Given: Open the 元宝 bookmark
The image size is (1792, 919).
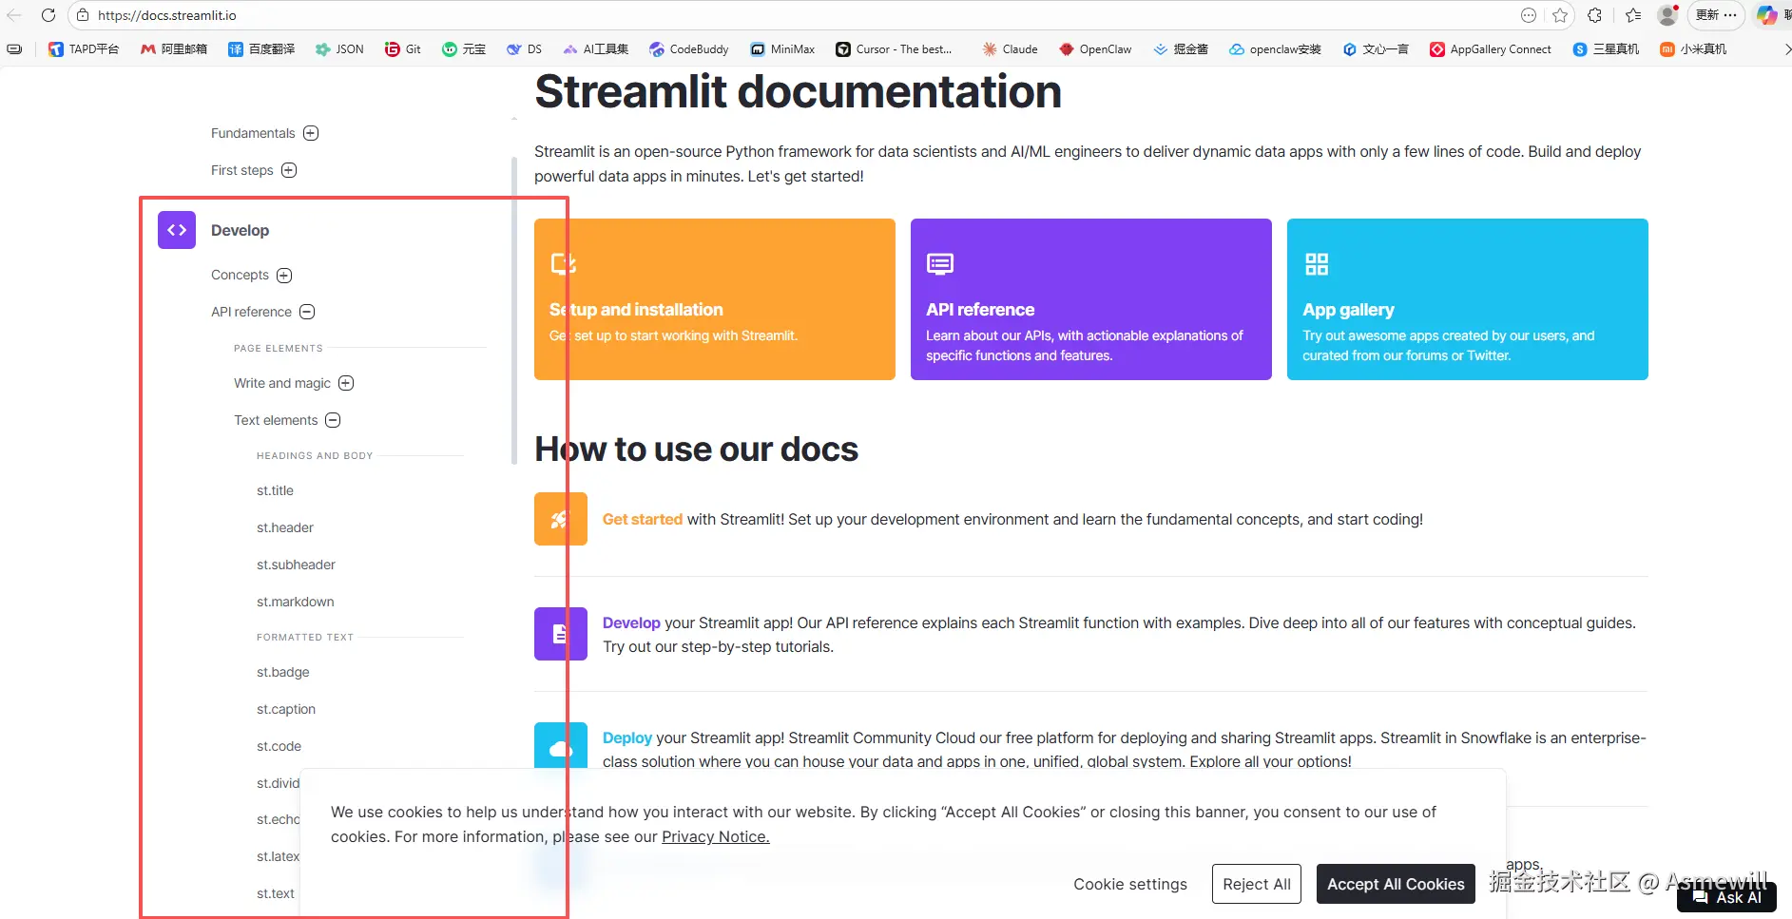Looking at the screenshot, I should pyautogui.click(x=464, y=49).
